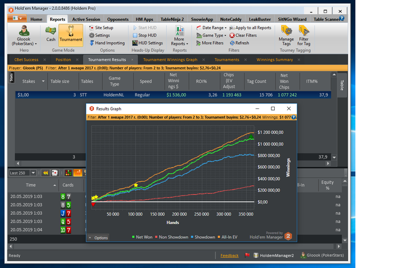Toggle All-In EV legend series
The image size is (399, 268).
[x=227, y=237]
